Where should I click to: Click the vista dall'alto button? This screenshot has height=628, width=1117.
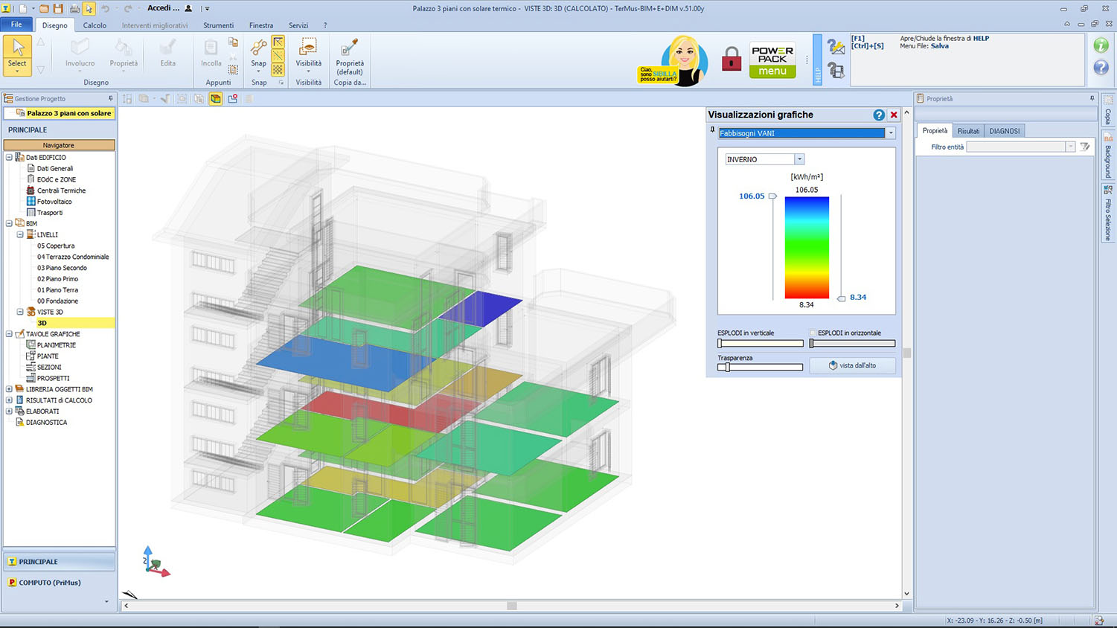pos(852,365)
